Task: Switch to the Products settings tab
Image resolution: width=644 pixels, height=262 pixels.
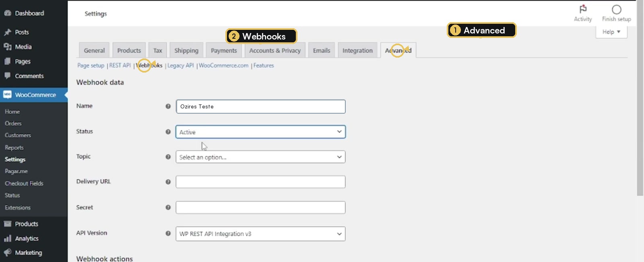Action: tap(129, 50)
